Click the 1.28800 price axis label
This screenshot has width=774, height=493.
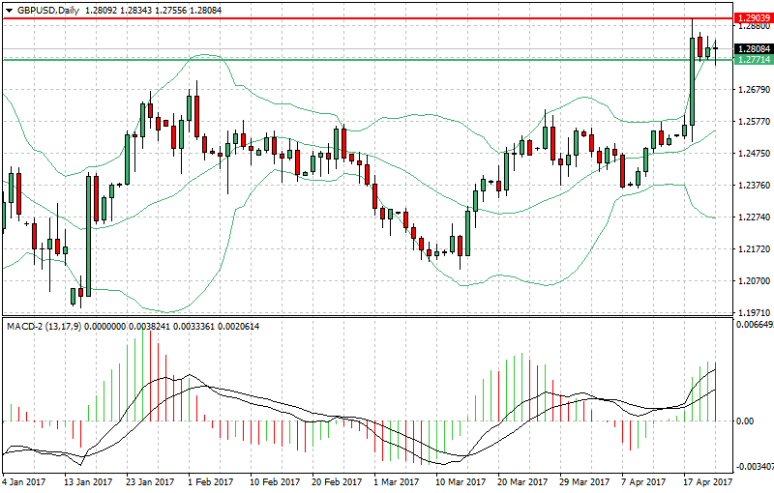[x=753, y=28]
